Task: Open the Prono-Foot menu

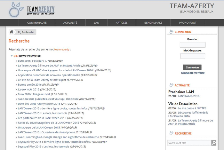Action: [x=188, y=23]
